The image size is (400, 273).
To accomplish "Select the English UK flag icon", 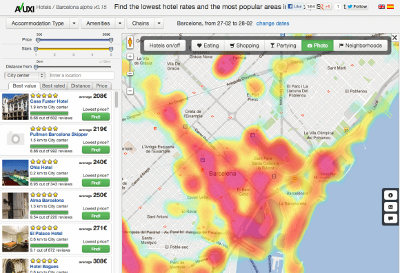I will tap(381, 7).
